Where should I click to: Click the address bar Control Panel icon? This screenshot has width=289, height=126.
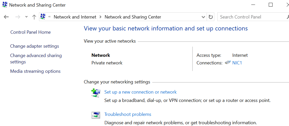(x=43, y=17)
